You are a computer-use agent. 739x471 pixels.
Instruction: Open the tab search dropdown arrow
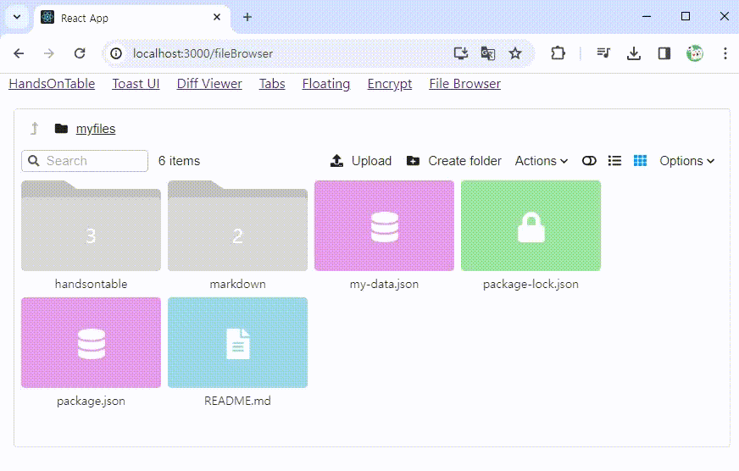click(x=17, y=18)
